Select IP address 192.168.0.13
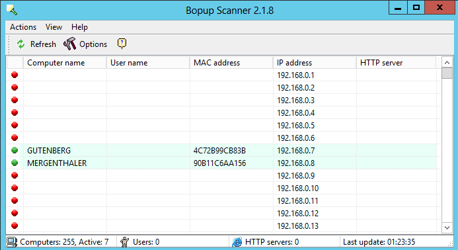This screenshot has width=458, height=250. pyautogui.click(x=297, y=226)
